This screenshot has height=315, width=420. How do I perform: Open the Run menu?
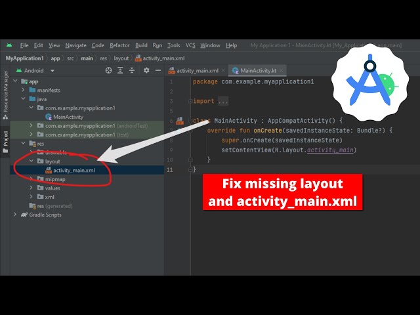157,45
